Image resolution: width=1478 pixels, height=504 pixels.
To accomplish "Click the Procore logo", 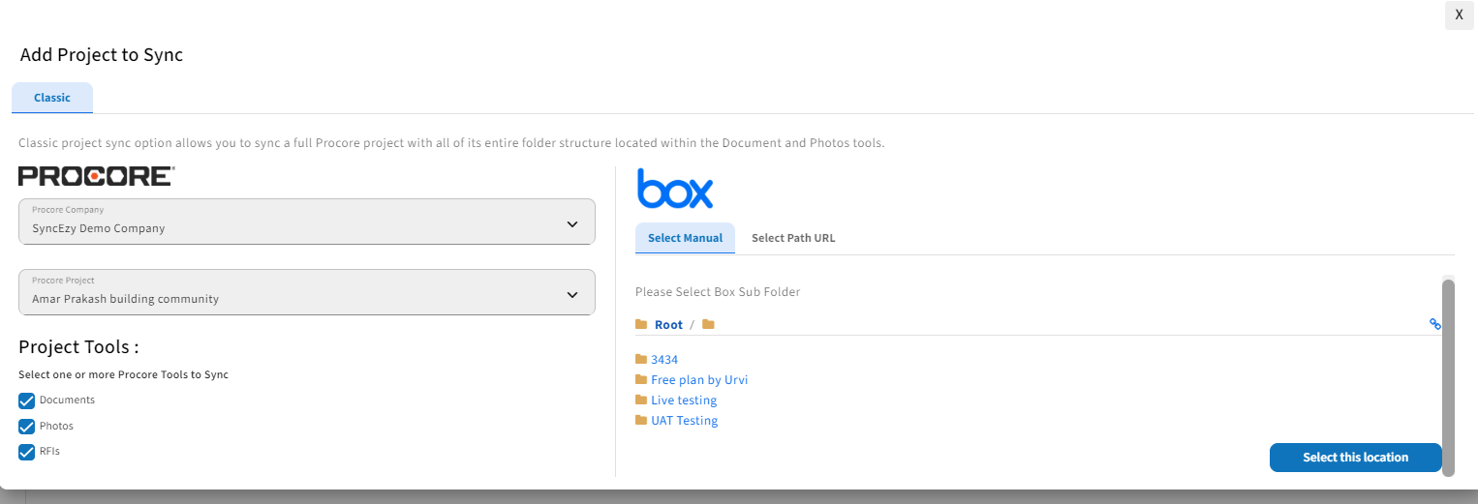I will [96, 176].
